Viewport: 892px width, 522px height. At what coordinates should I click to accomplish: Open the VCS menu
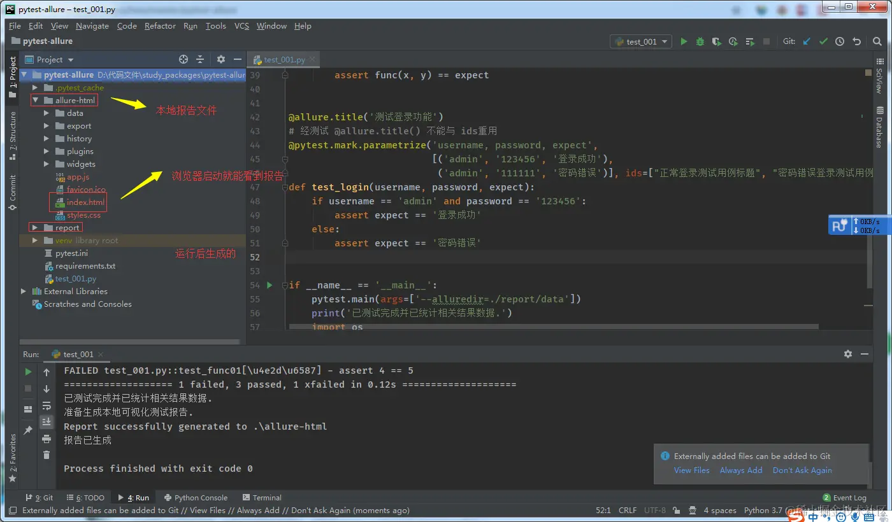pyautogui.click(x=241, y=25)
